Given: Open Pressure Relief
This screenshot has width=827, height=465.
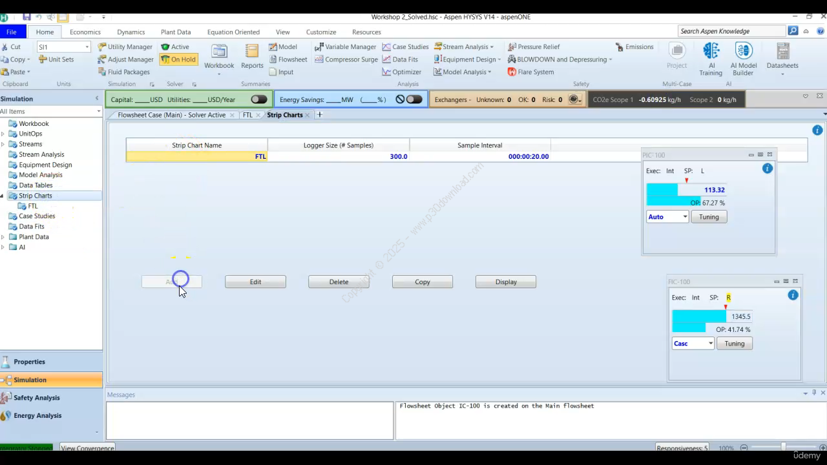Looking at the screenshot, I should (534, 46).
